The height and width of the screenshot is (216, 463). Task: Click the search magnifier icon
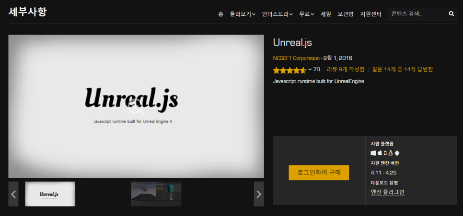coord(451,13)
